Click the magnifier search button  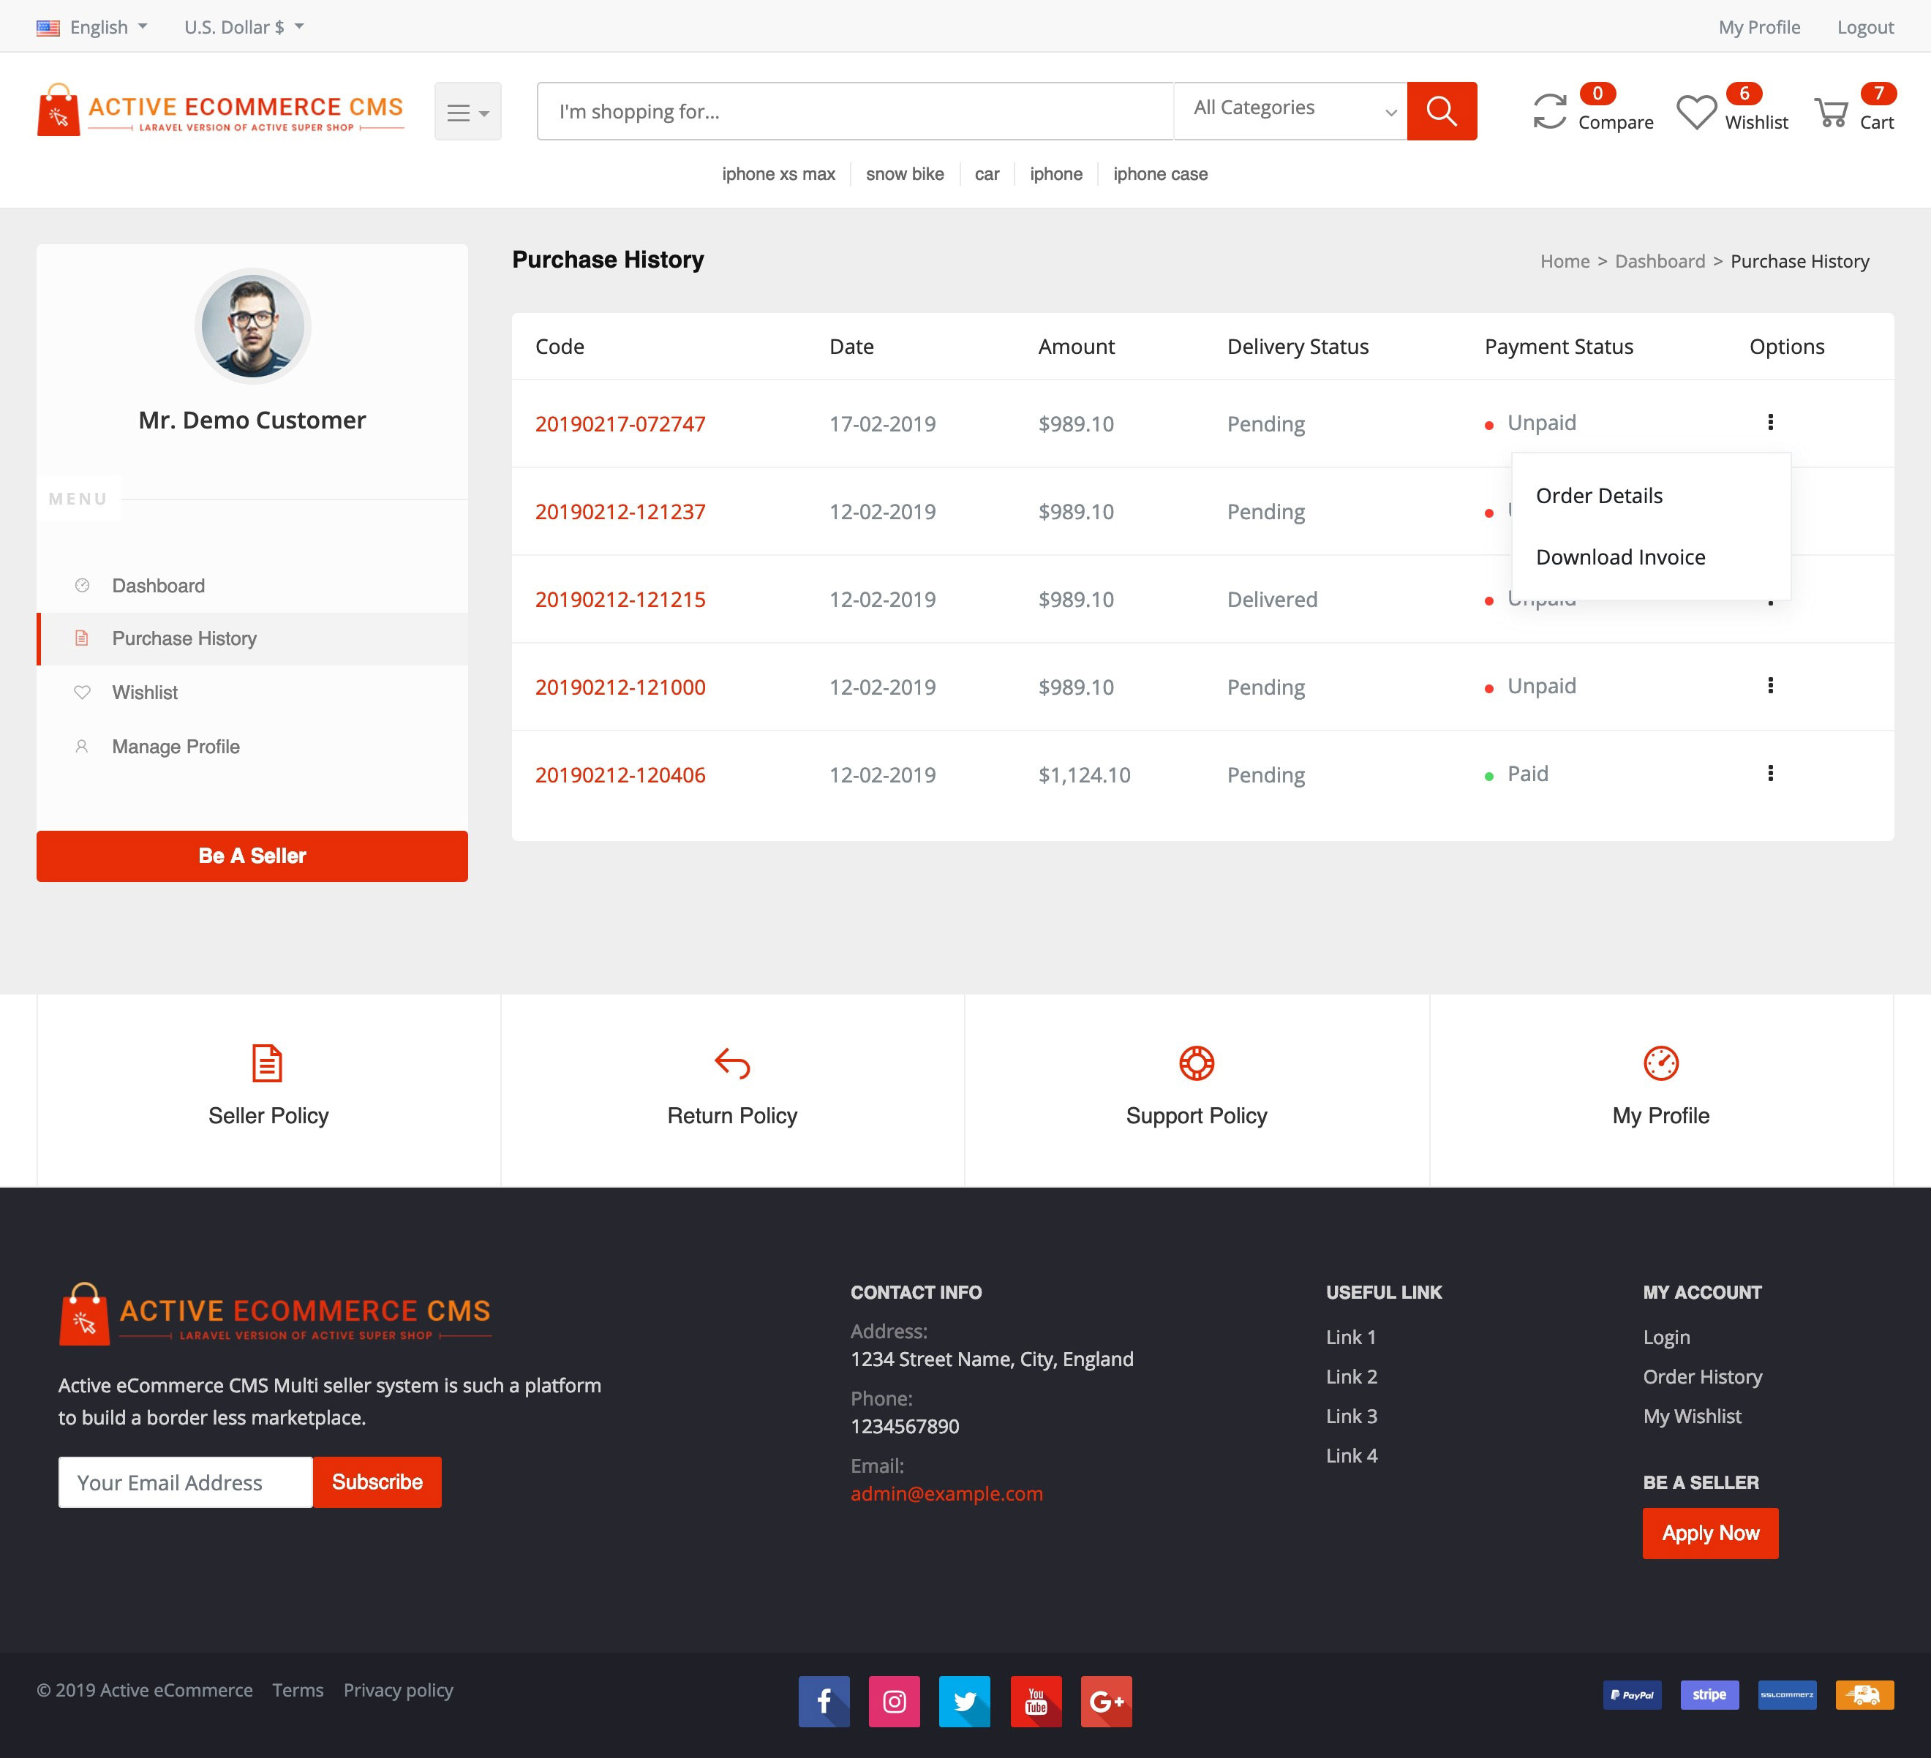pyautogui.click(x=1441, y=111)
